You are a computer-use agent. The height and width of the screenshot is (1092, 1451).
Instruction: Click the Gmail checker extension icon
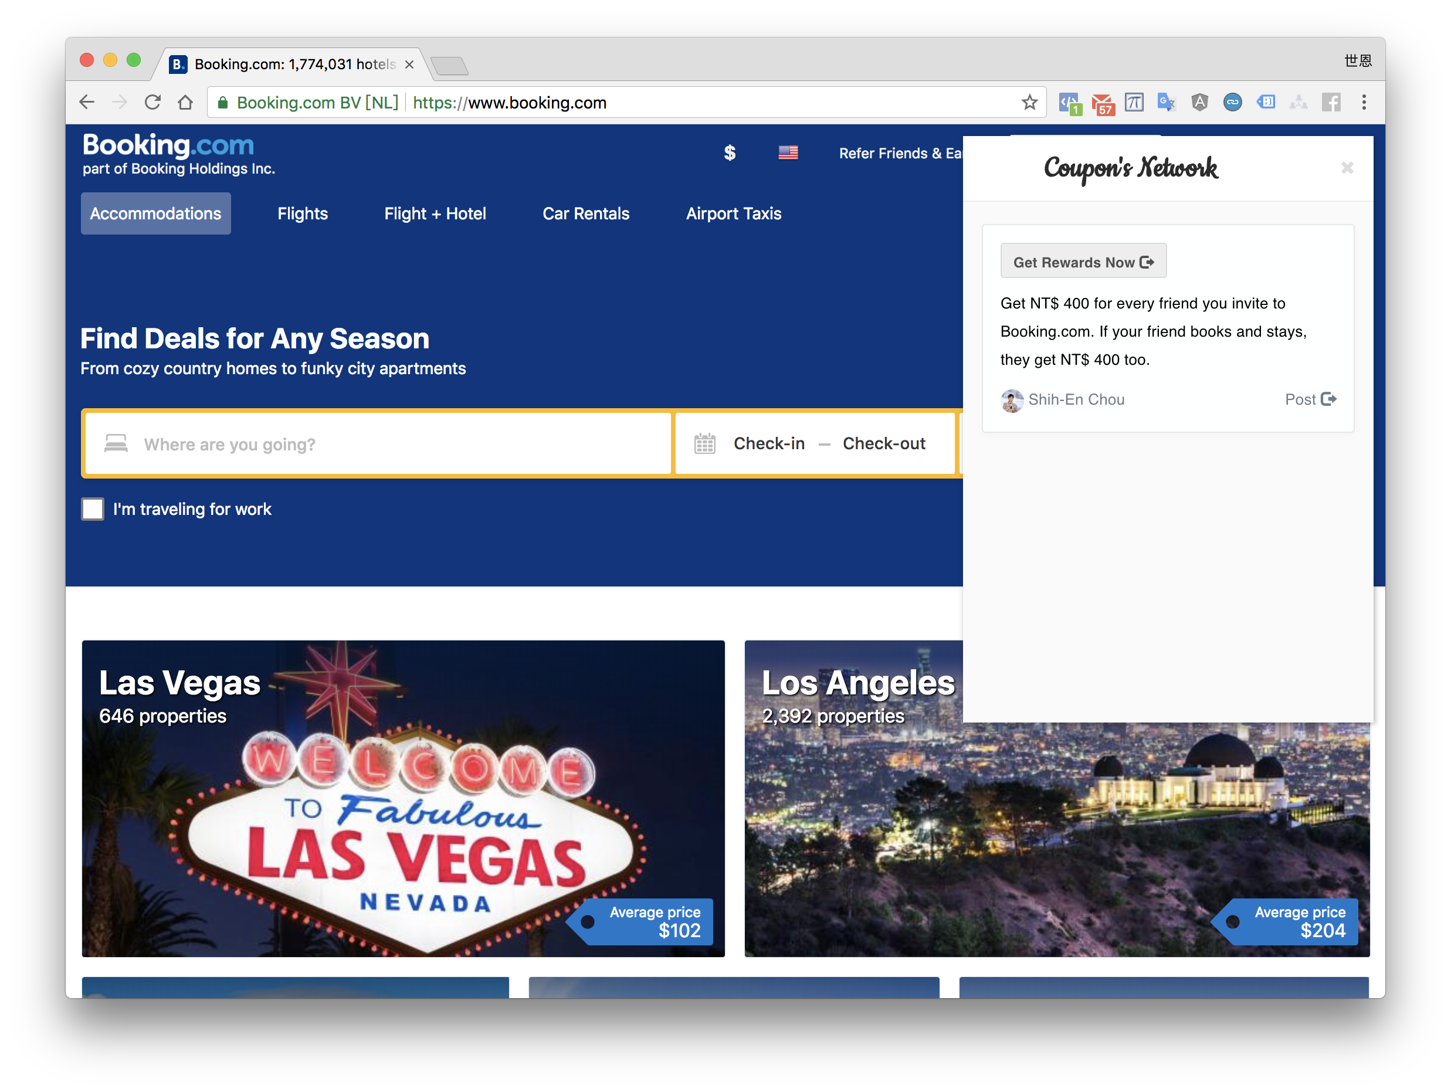1103,103
